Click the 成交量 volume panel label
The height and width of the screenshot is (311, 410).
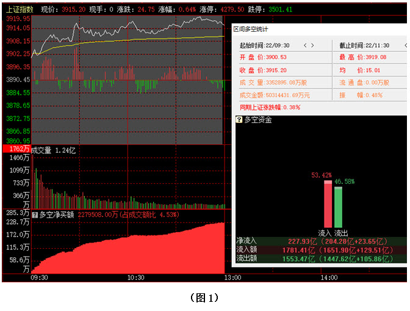[x=41, y=149]
